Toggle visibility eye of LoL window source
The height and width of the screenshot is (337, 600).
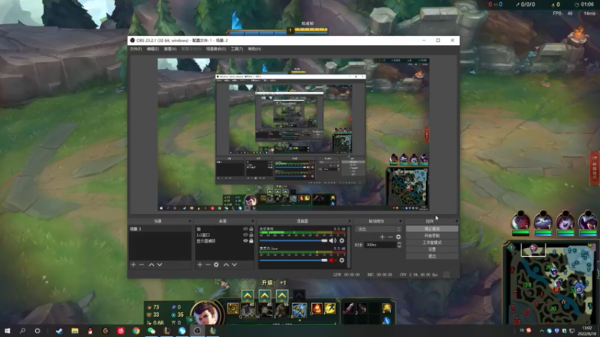(x=245, y=235)
